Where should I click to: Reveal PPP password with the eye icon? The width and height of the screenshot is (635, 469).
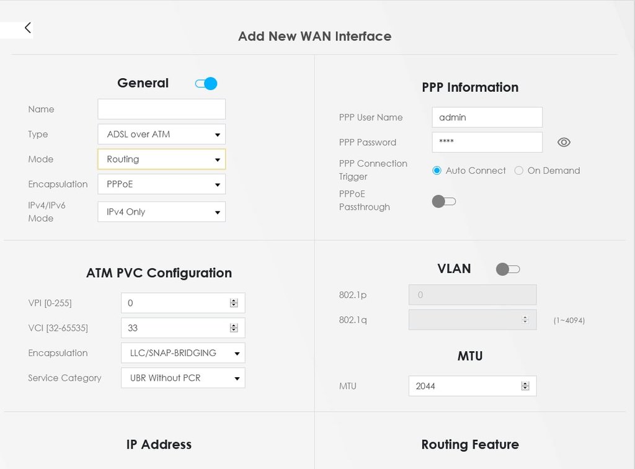pyautogui.click(x=563, y=142)
